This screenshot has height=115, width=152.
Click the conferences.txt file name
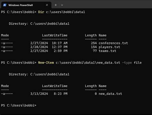[x=113, y=43]
